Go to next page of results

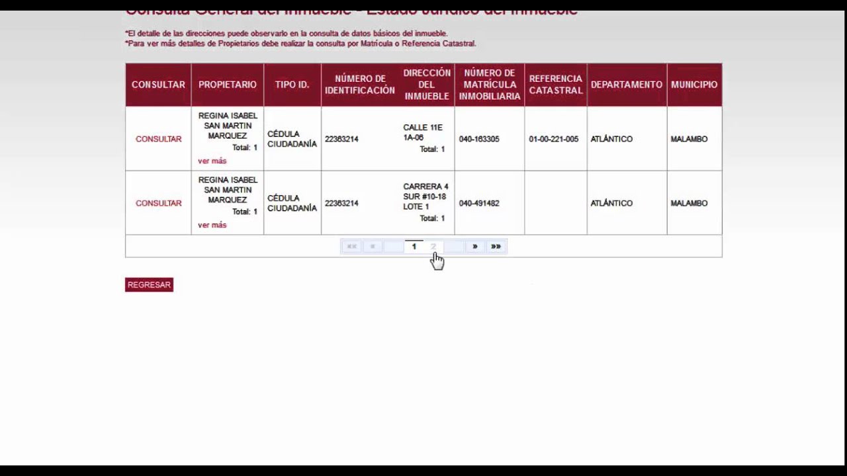[475, 247]
